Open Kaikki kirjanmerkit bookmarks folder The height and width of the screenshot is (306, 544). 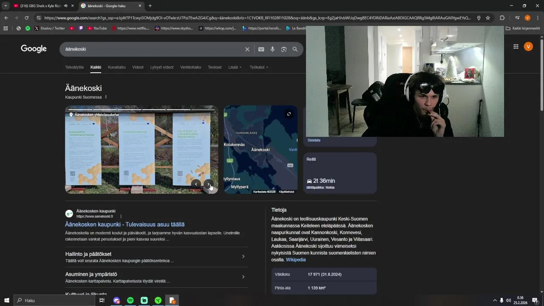[523, 28]
